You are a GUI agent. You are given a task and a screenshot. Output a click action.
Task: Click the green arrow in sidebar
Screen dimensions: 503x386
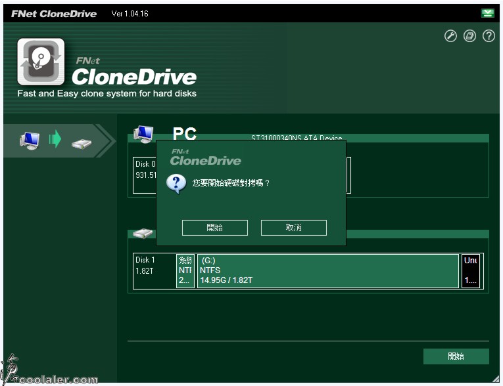(55, 139)
